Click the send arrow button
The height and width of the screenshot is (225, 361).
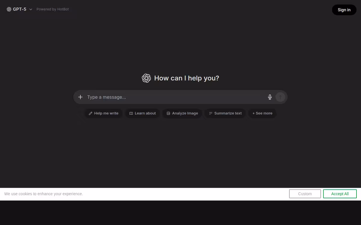pyautogui.click(x=280, y=97)
